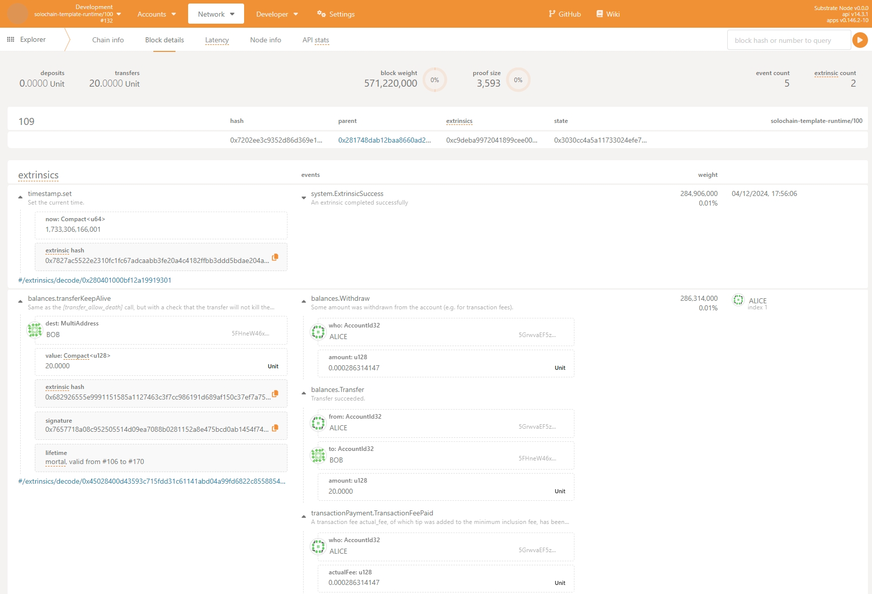Click BOB identicon in balances.Transfer to field
Image resolution: width=872 pixels, height=594 pixels.
tap(318, 455)
